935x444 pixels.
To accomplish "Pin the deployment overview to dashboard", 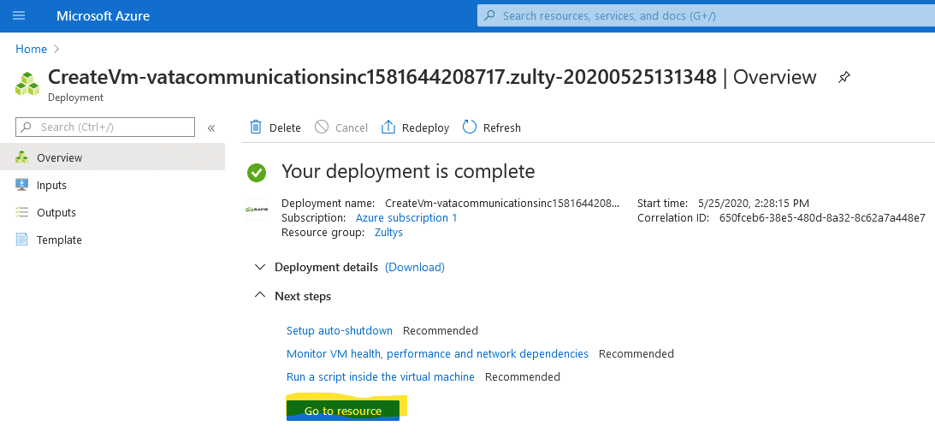I will click(x=843, y=77).
